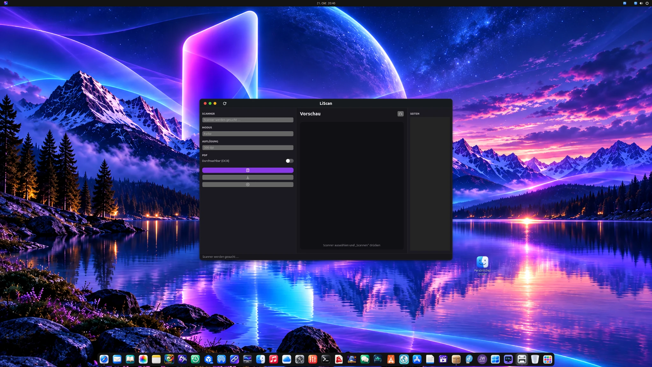Open the JW Library icon in dock
The image size is (652, 367).
pyautogui.click(x=482, y=359)
